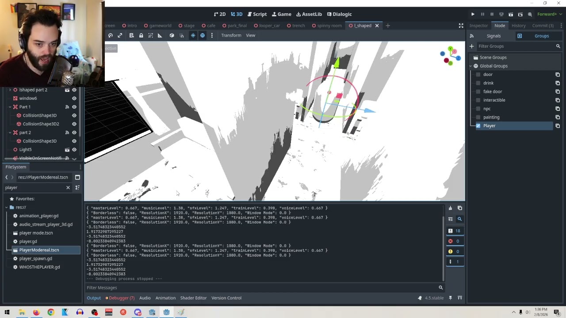This screenshot has width=566, height=318.
Task: Open the viewport View menu
Action: pos(250,35)
